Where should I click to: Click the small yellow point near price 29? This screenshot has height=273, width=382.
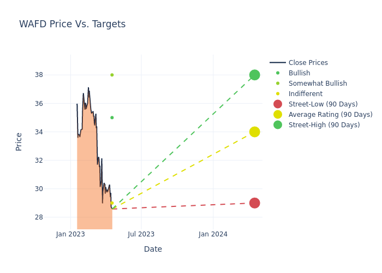point(112,203)
